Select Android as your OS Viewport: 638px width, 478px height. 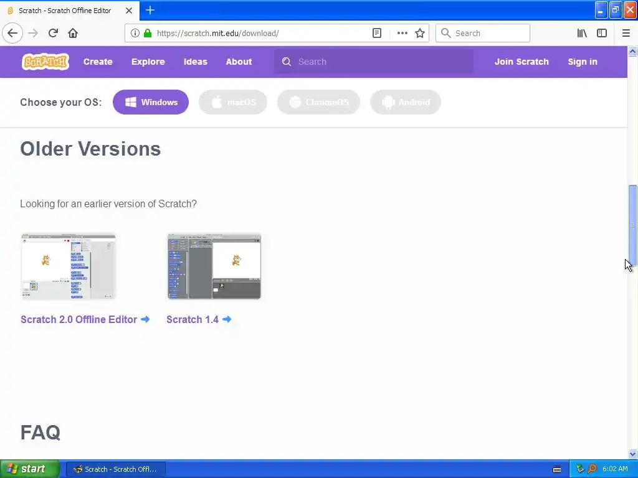[406, 102]
